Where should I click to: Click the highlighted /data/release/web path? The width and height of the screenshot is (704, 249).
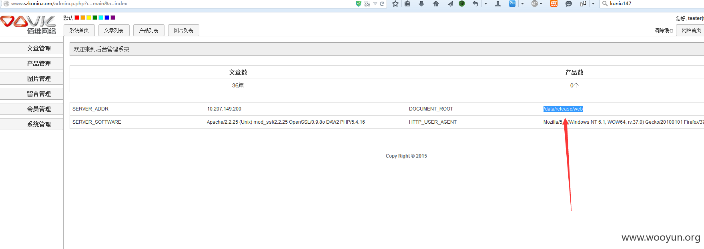[x=563, y=109]
